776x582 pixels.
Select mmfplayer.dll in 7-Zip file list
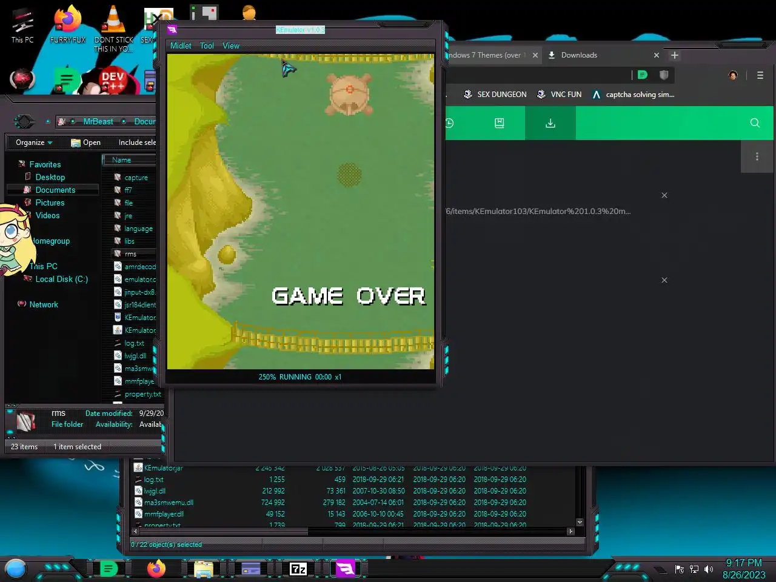click(164, 514)
